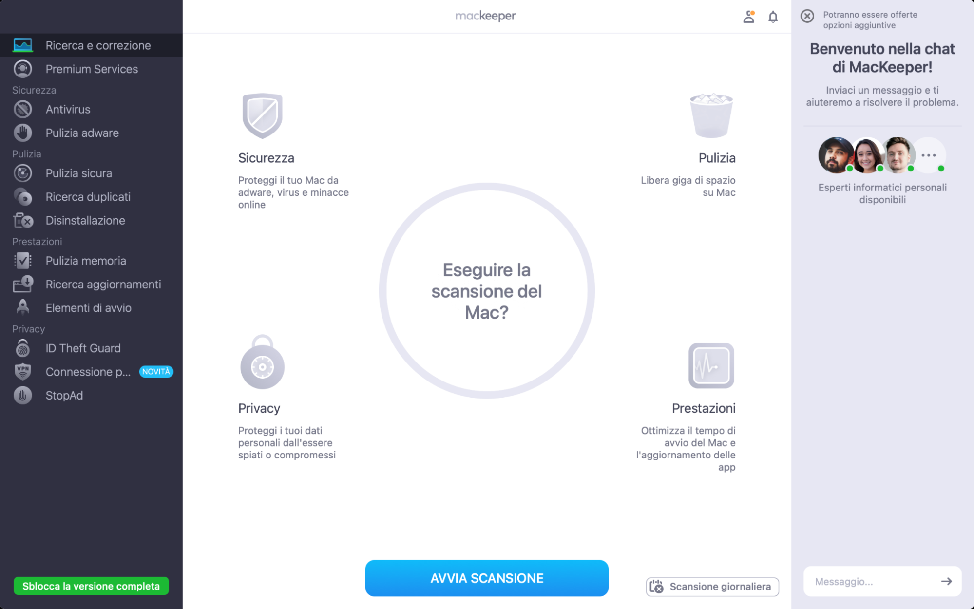Click Sblocca la versione completa

click(91, 586)
